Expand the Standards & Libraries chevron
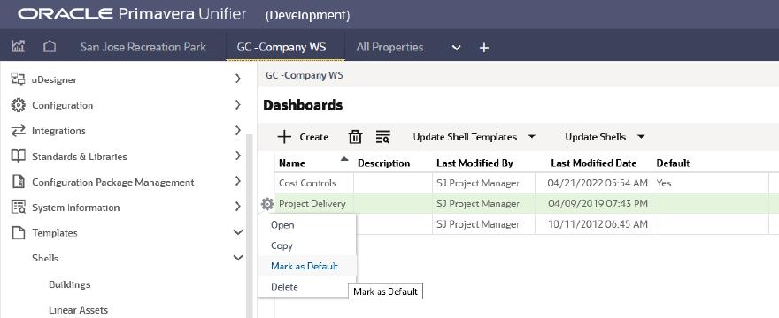This screenshot has height=318, width=779. [x=238, y=155]
